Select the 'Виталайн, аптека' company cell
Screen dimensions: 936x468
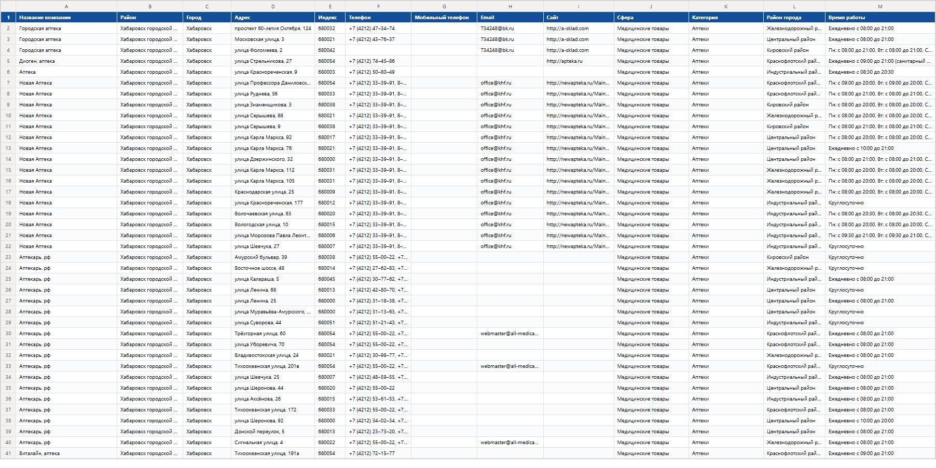[x=66, y=453]
